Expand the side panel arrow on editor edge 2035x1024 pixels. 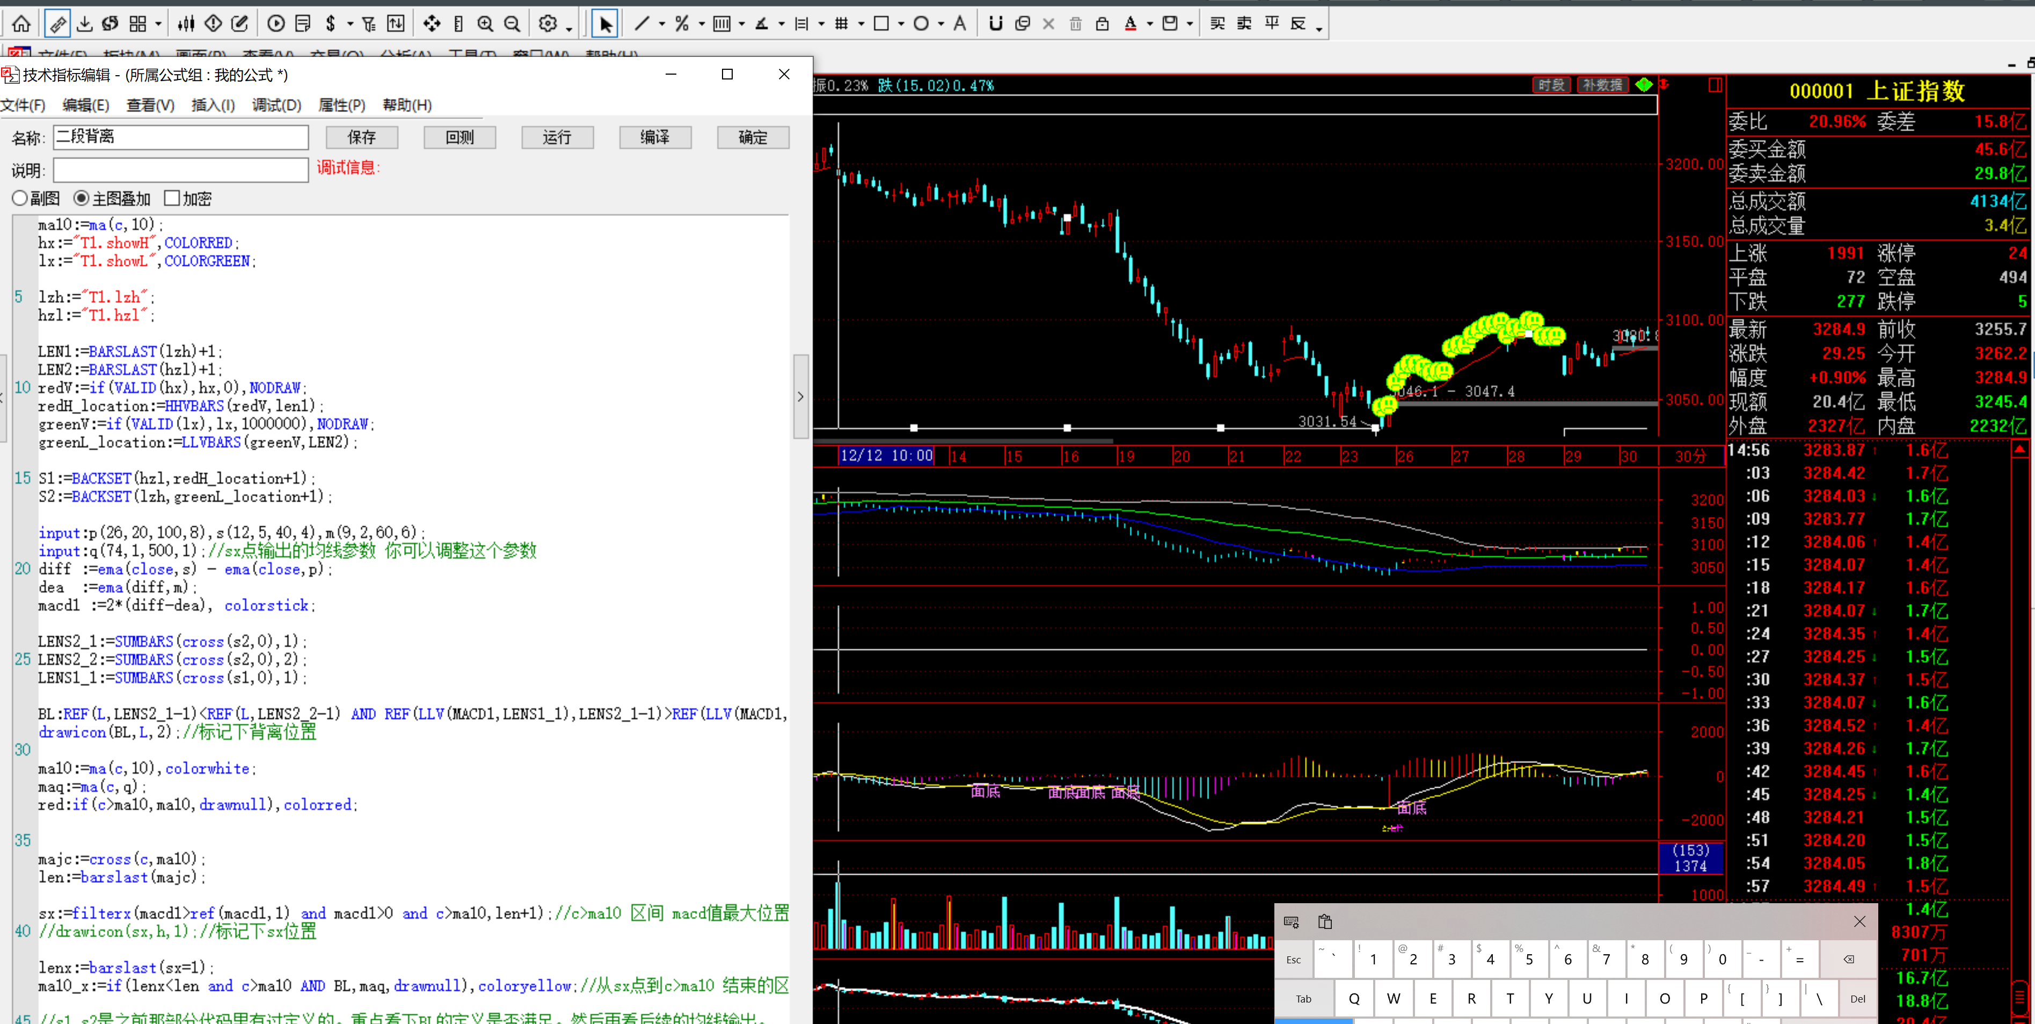click(800, 397)
